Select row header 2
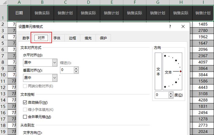The height and width of the screenshot is (135, 214). [4, 24]
